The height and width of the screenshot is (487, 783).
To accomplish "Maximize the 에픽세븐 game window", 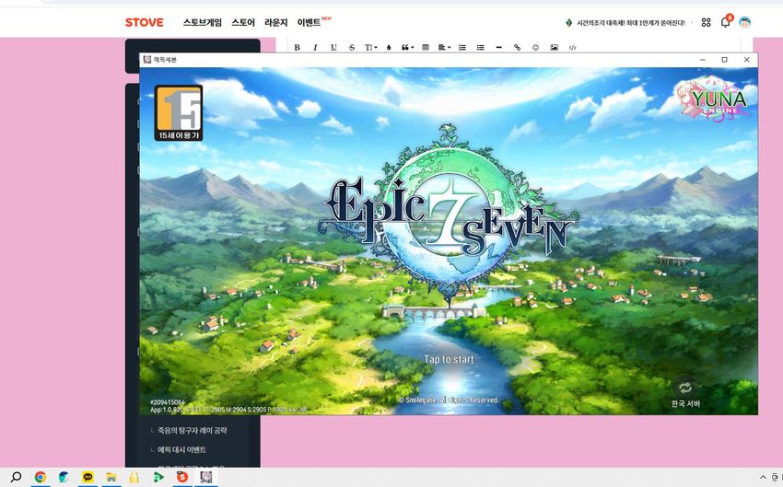I will tap(725, 59).
